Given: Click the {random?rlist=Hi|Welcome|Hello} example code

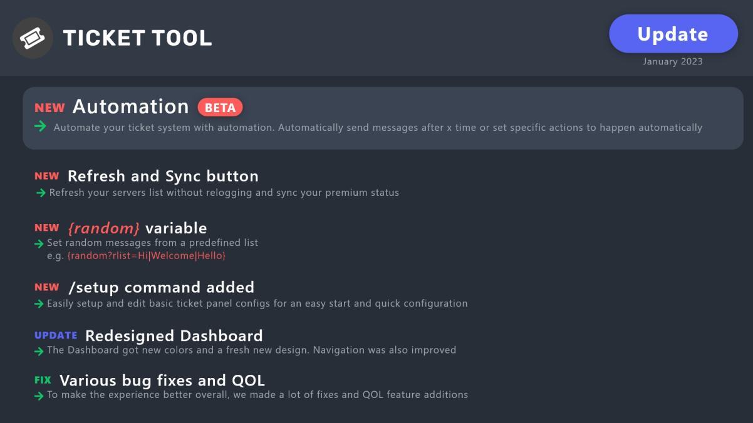Looking at the screenshot, I should (146, 256).
